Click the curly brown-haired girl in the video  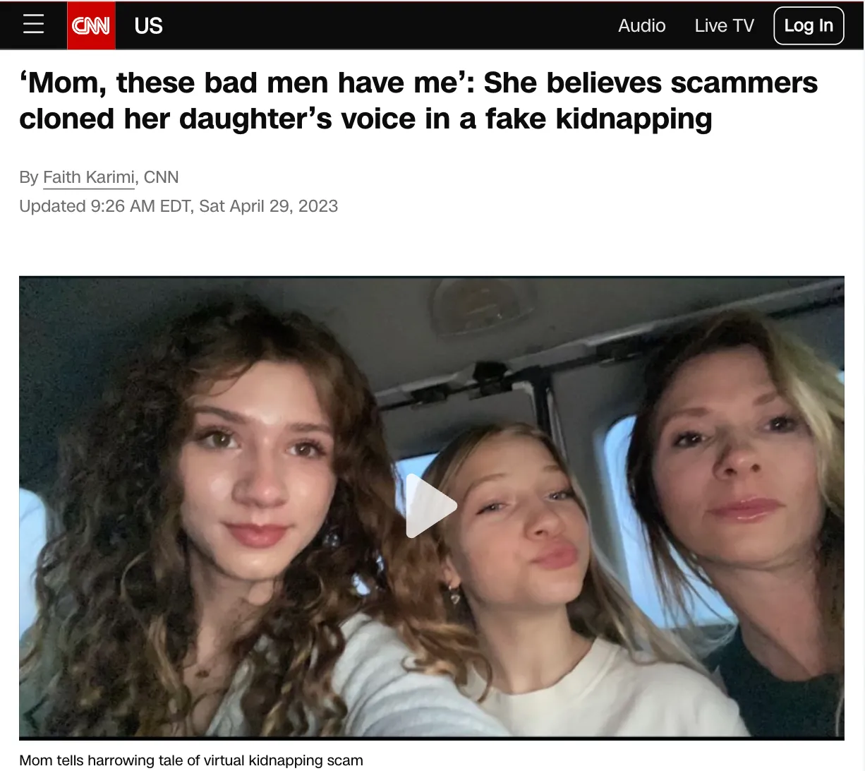pos(233,494)
